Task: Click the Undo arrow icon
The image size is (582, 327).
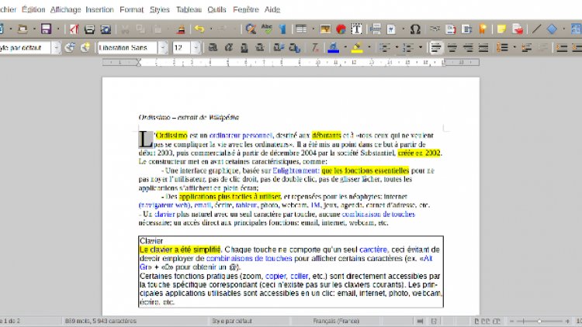Action: pyautogui.click(x=199, y=29)
